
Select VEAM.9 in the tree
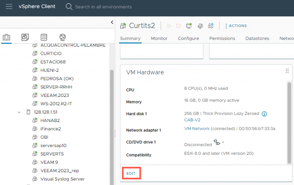coord(49,162)
